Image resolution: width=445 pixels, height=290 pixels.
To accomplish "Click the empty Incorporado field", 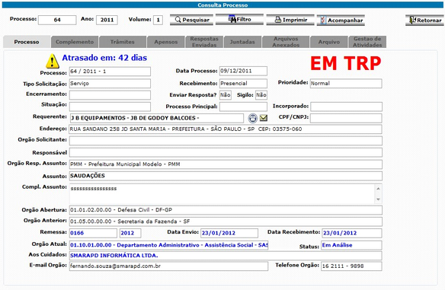I will [x=346, y=107].
